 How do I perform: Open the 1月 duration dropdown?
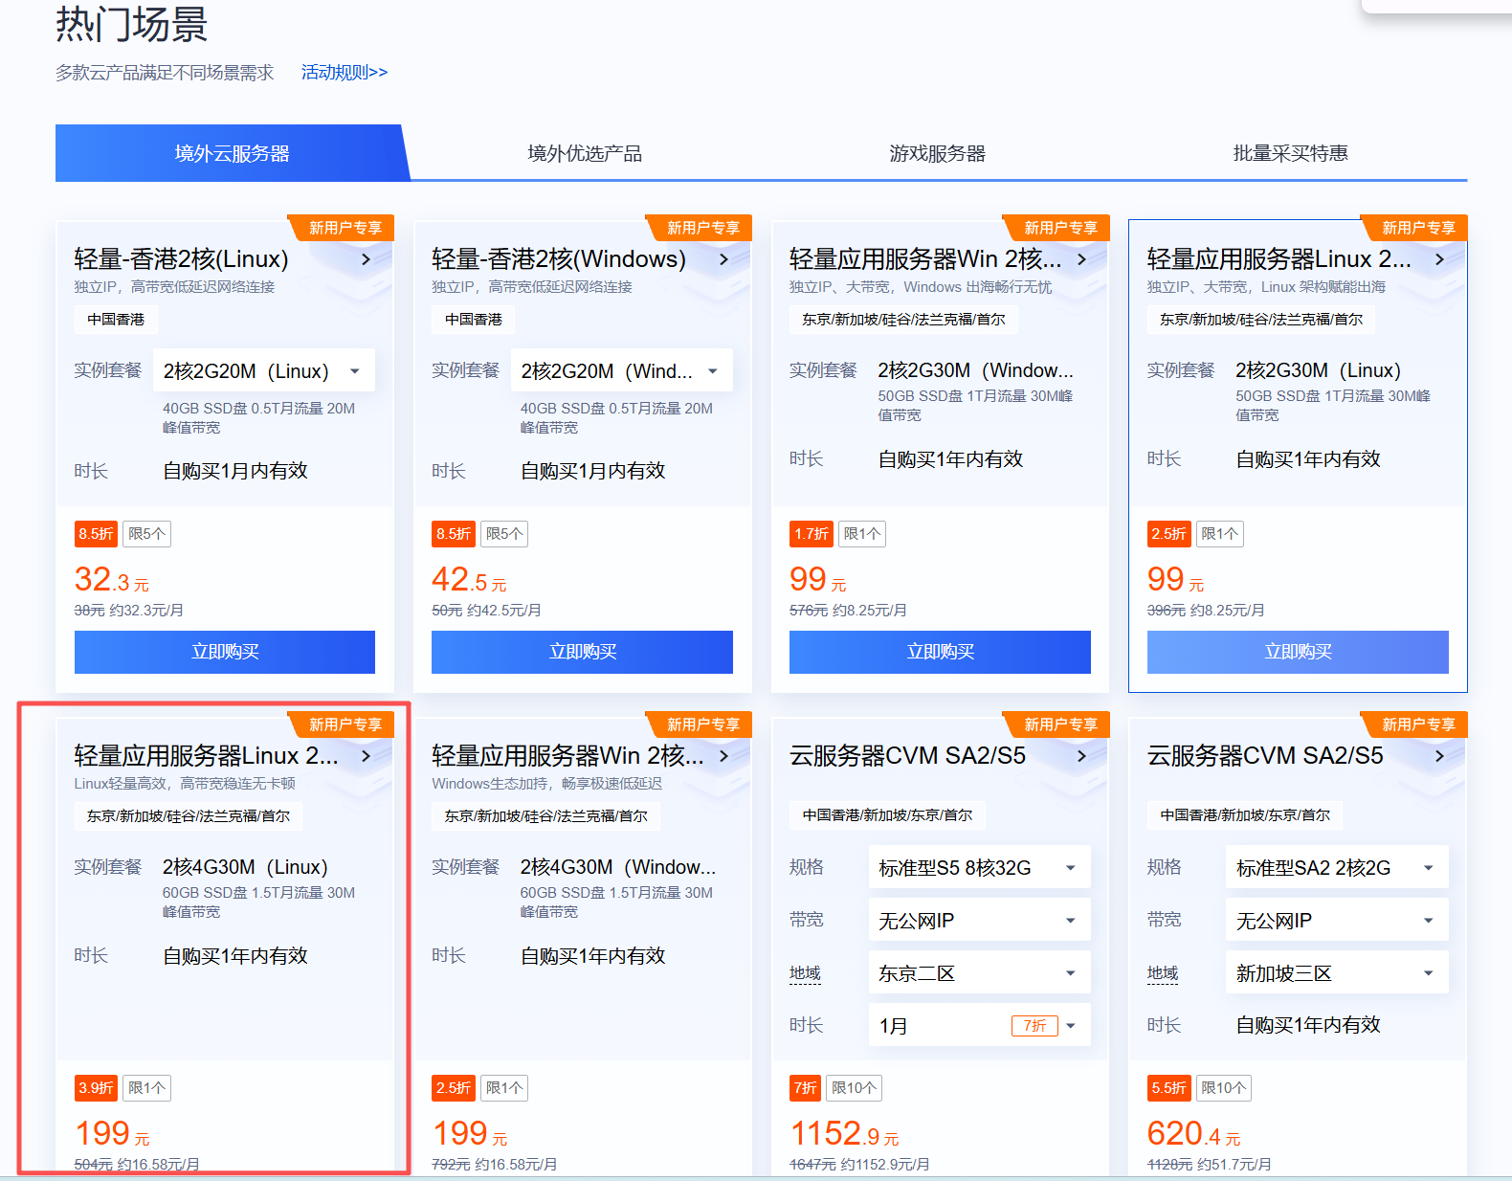(x=979, y=1026)
